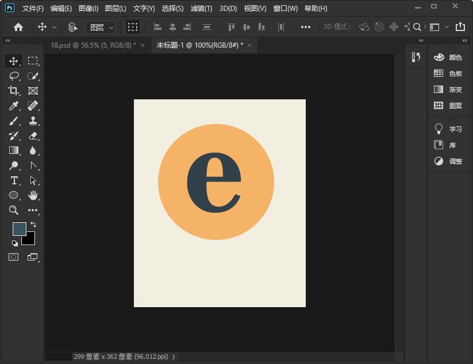Open the History panel icon

point(417,57)
